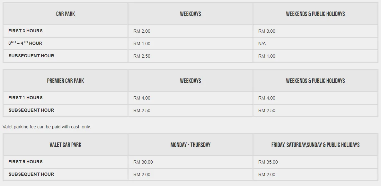Click RM 1.00 in the 3rd–4th Hour row
381x186 pixels.
[x=142, y=44]
